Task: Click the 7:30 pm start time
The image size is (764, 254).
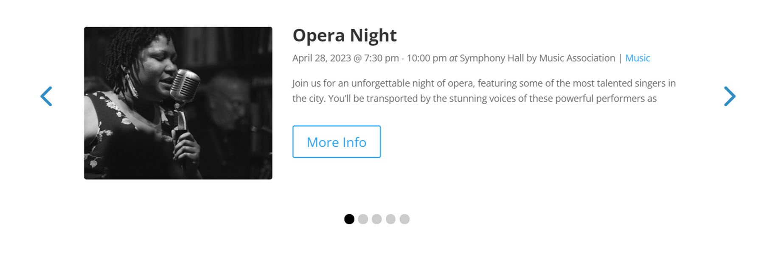Action: 381,58
